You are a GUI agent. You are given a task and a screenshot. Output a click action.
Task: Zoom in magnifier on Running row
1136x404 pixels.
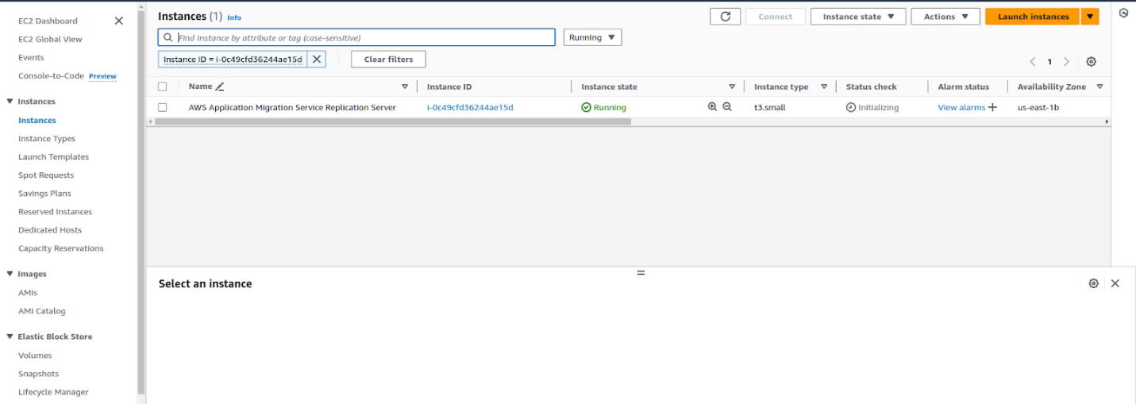click(x=712, y=107)
